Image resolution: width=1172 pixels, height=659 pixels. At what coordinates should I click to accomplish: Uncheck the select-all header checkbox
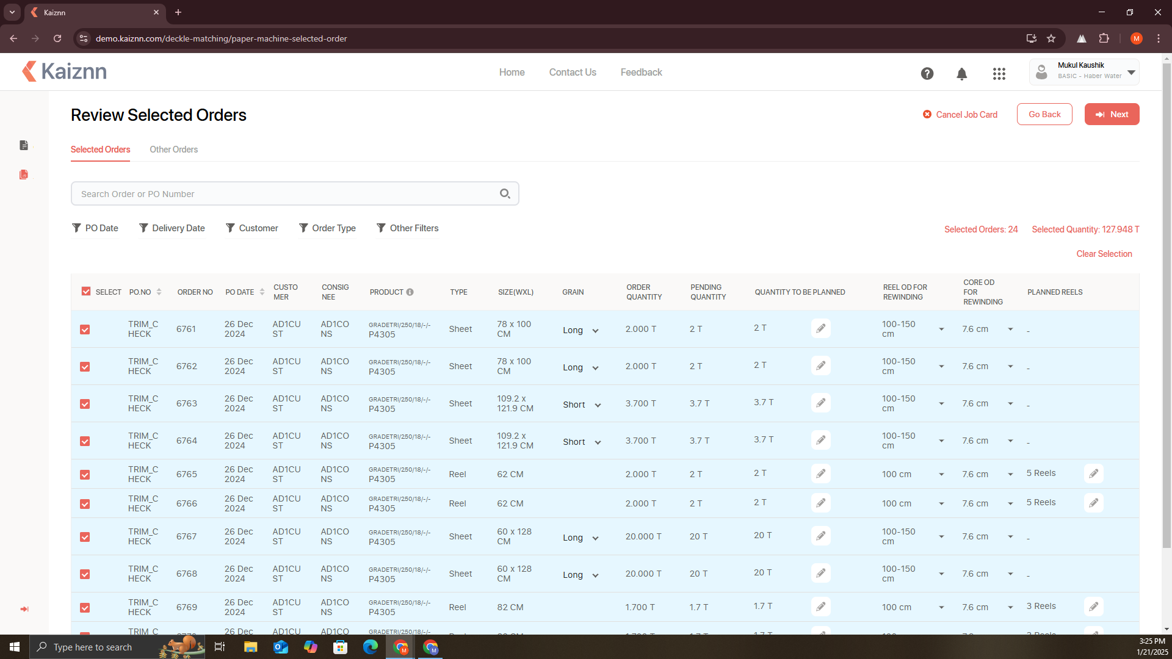86,292
